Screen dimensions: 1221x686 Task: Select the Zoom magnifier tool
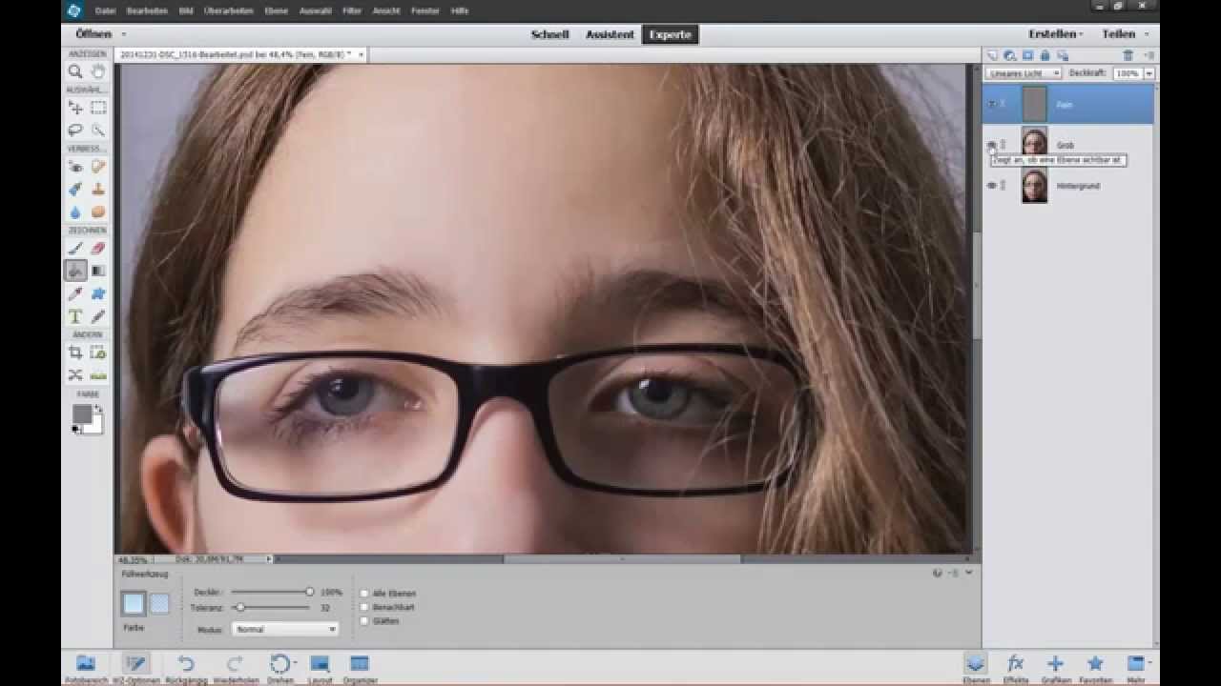point(74,71)
